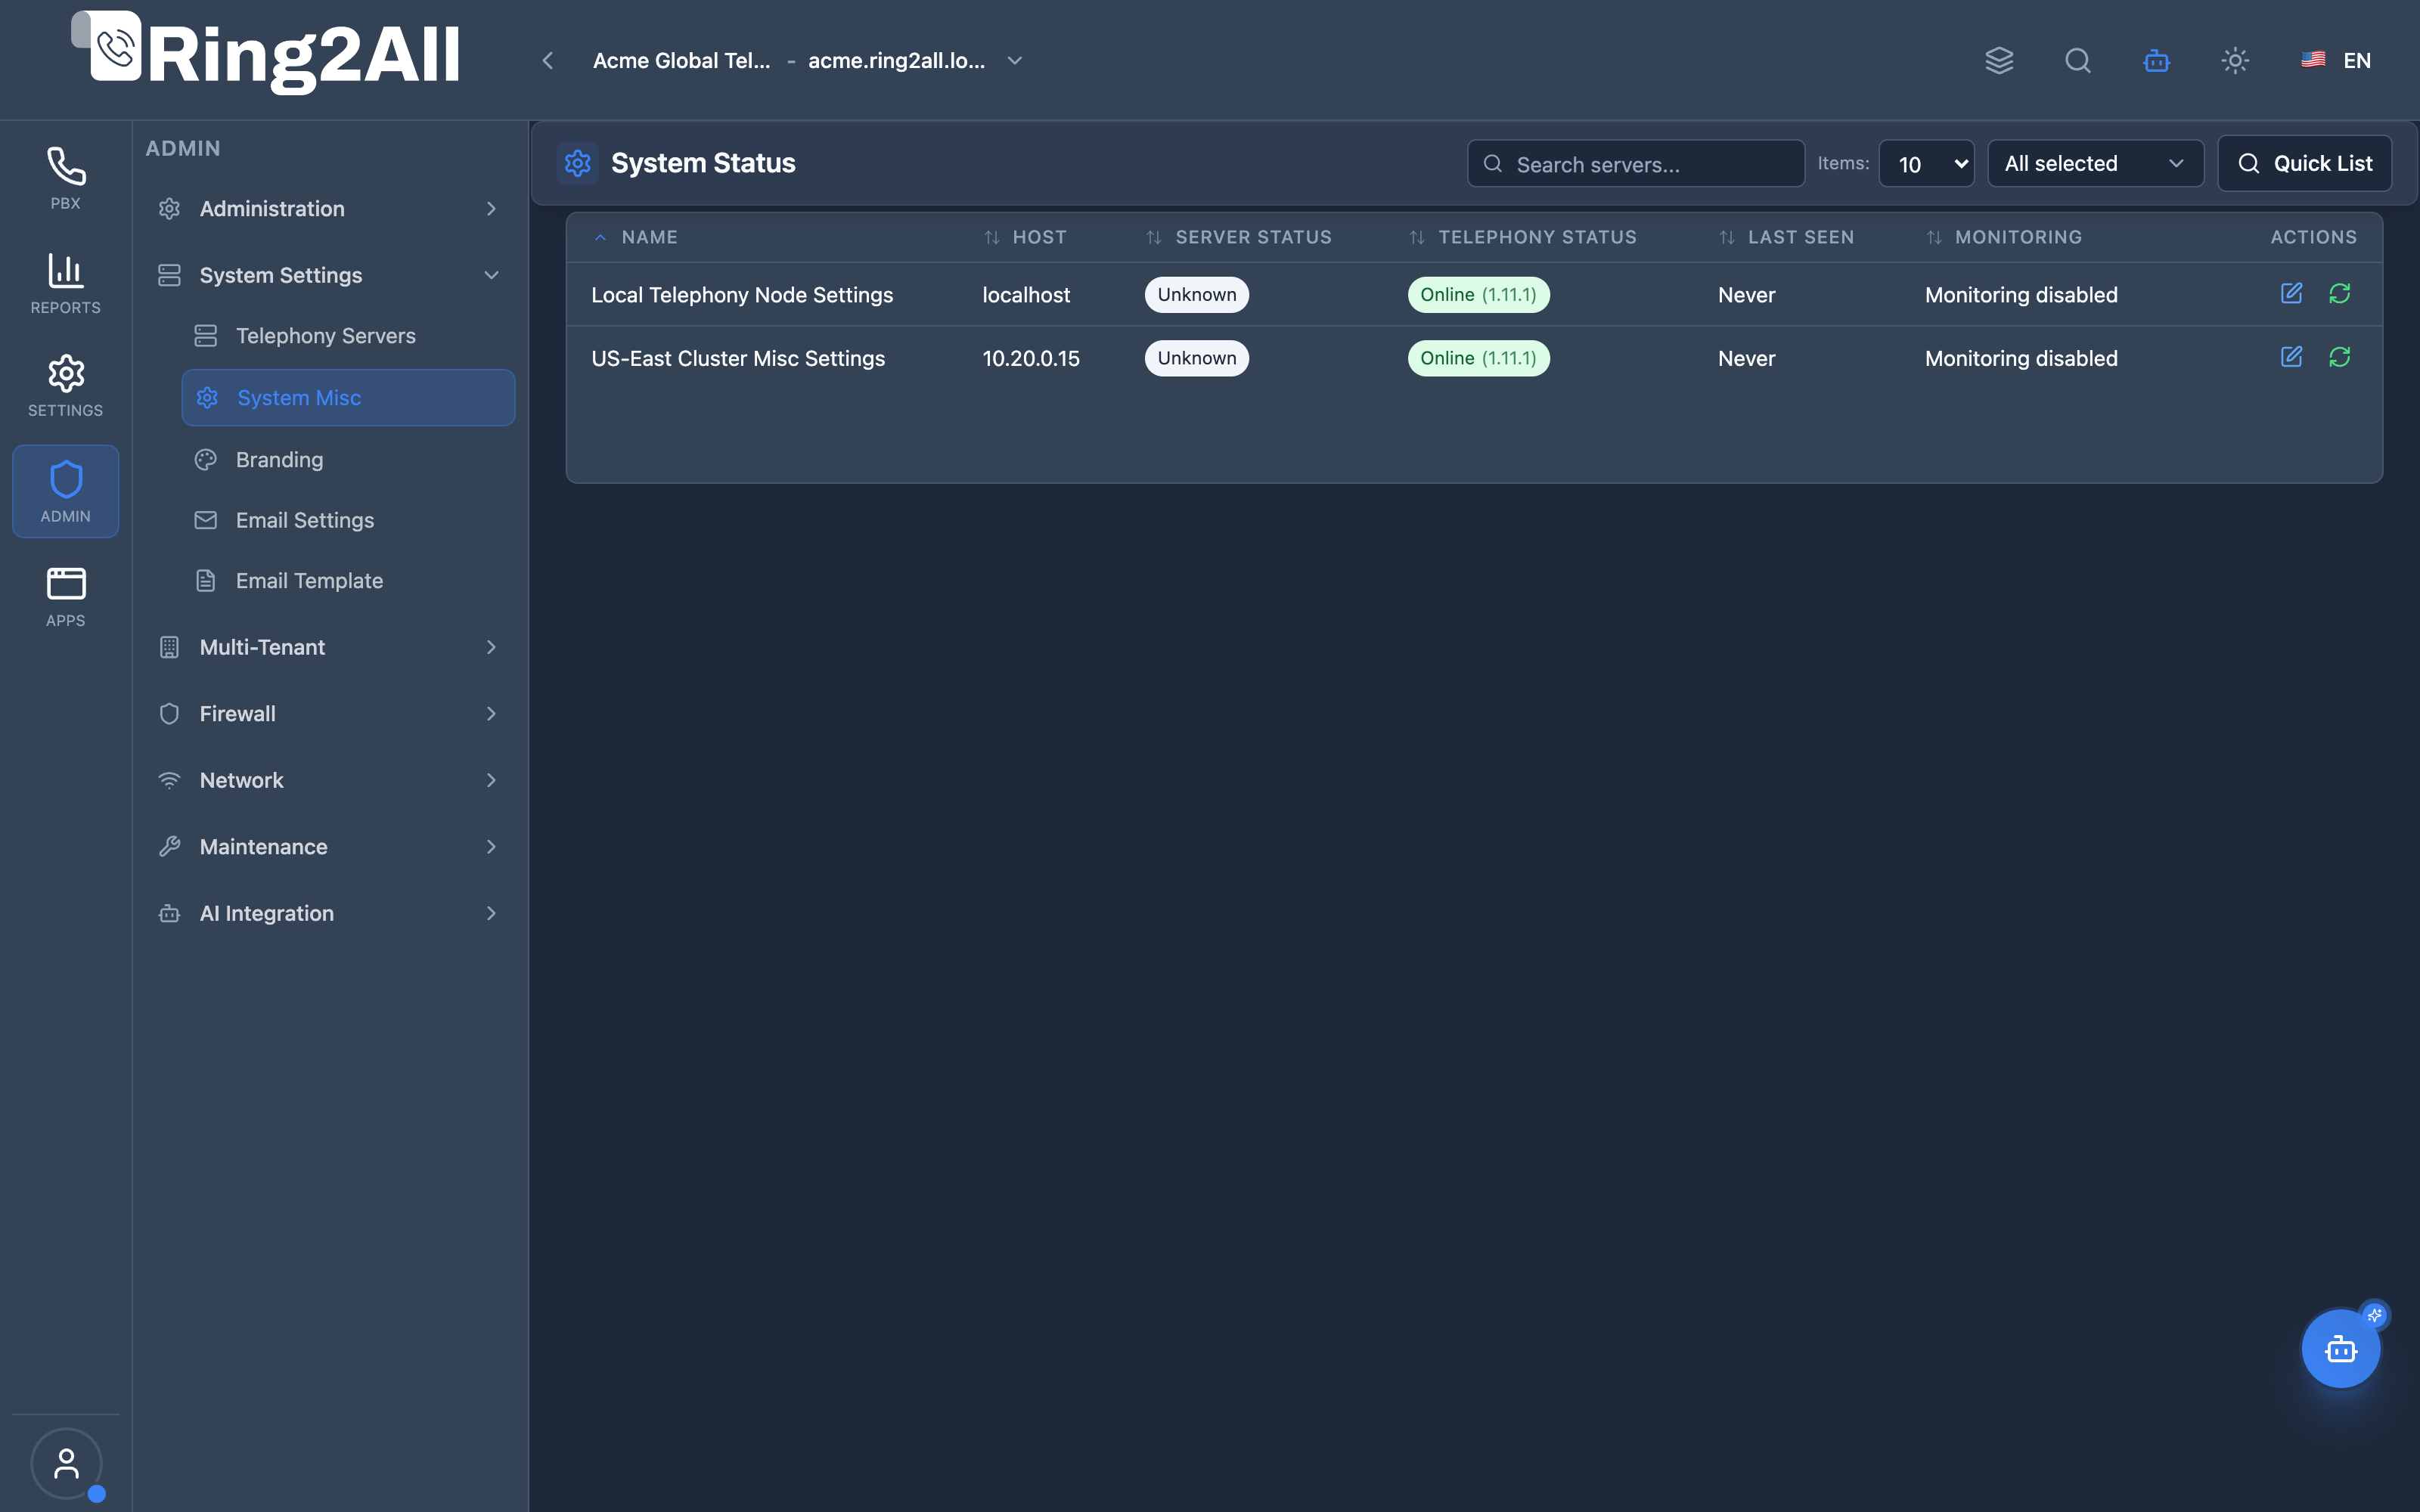Open the tenant selector dropdown

pos(808,60)
